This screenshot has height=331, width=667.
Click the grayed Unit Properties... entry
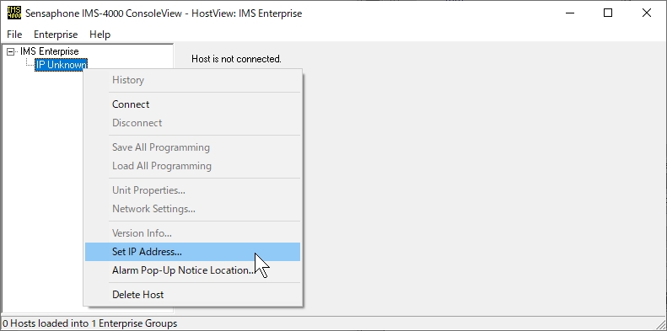193,190
